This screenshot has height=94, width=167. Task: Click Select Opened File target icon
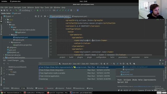[36, 16]
